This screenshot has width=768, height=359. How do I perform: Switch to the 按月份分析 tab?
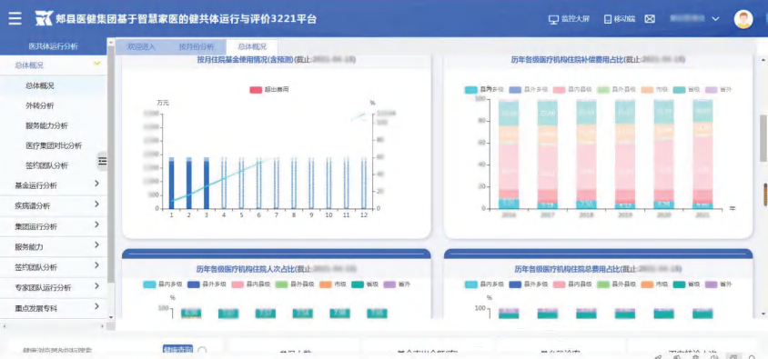tap(196, 47)
